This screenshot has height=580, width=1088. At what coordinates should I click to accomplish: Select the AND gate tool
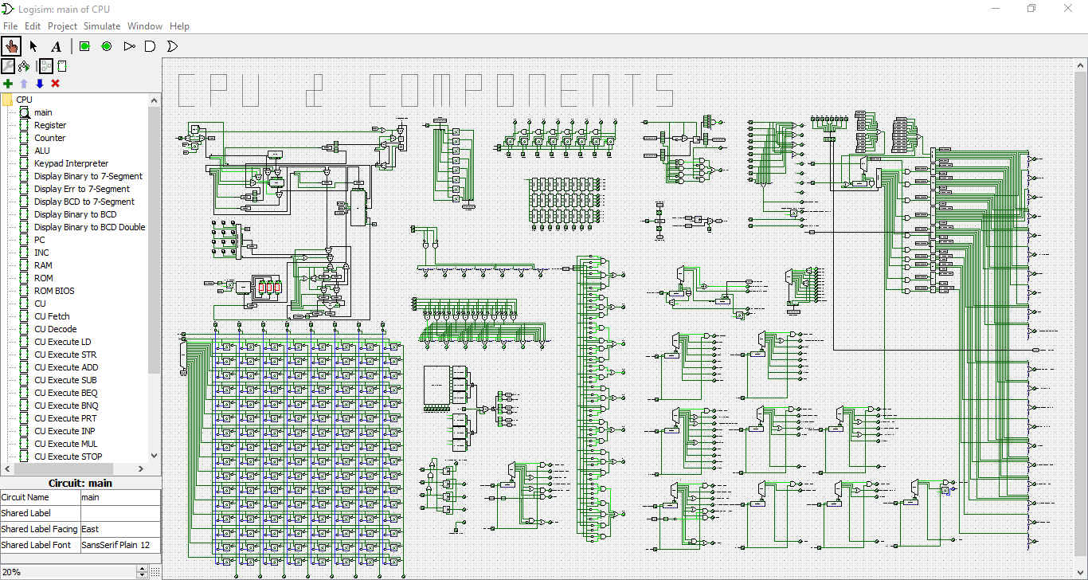click(x=150, y=46)
